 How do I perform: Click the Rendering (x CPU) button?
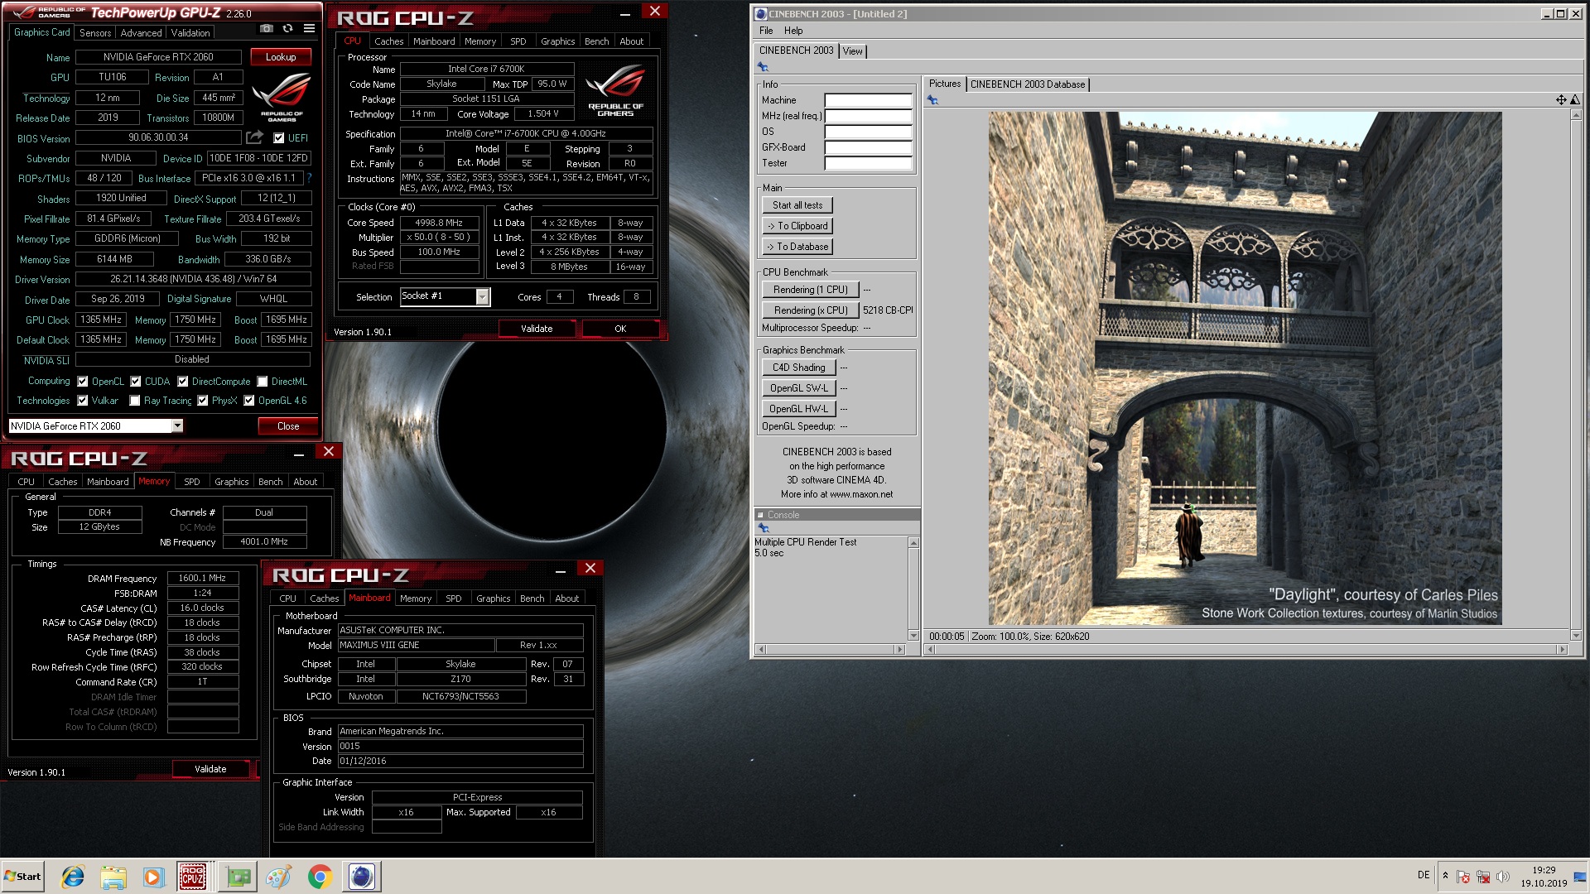tap(811, 310)
